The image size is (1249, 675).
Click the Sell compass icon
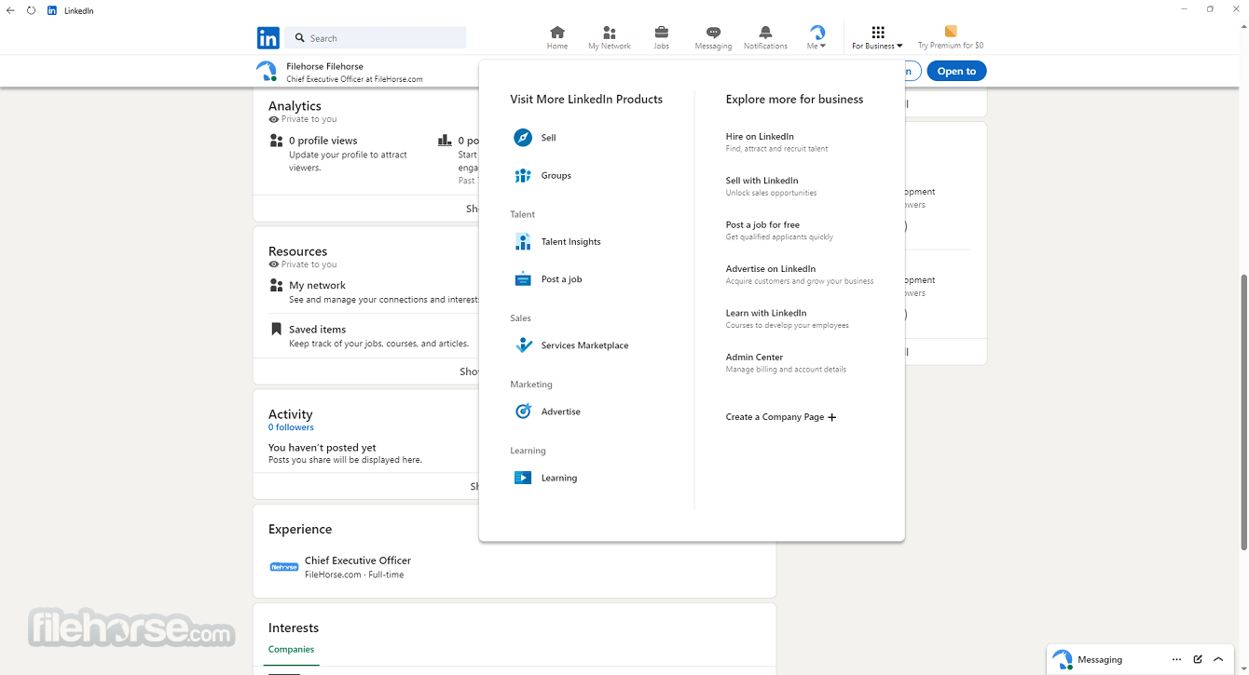[523, 138]
